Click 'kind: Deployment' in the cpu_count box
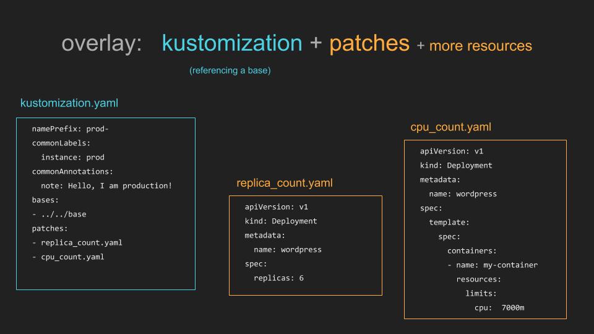This screenshot has width=594, height=334. [456, 166]
